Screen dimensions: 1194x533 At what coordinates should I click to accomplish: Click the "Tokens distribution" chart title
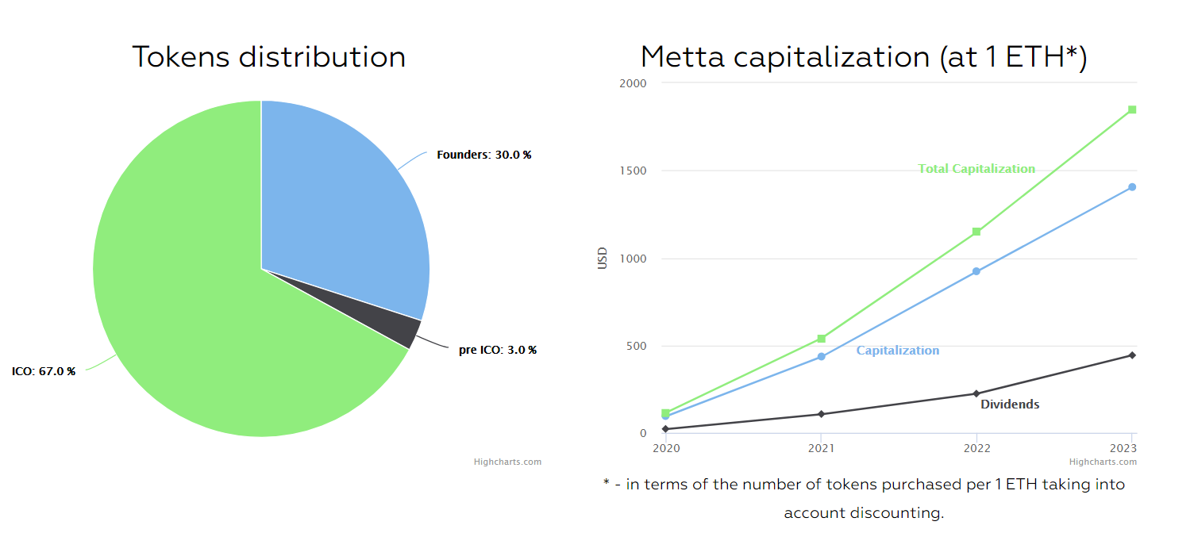click(268, 57)
